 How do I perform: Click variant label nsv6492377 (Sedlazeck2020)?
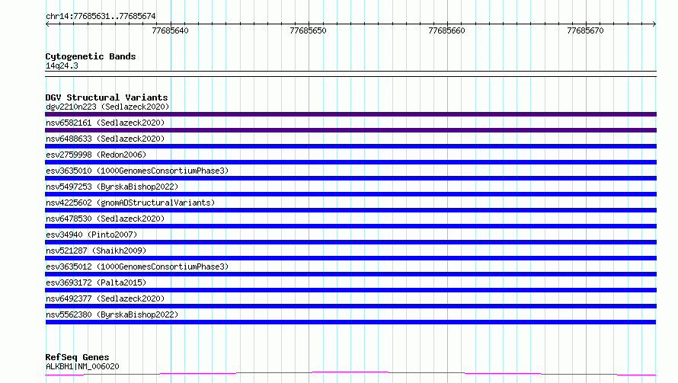click(105, 298)
